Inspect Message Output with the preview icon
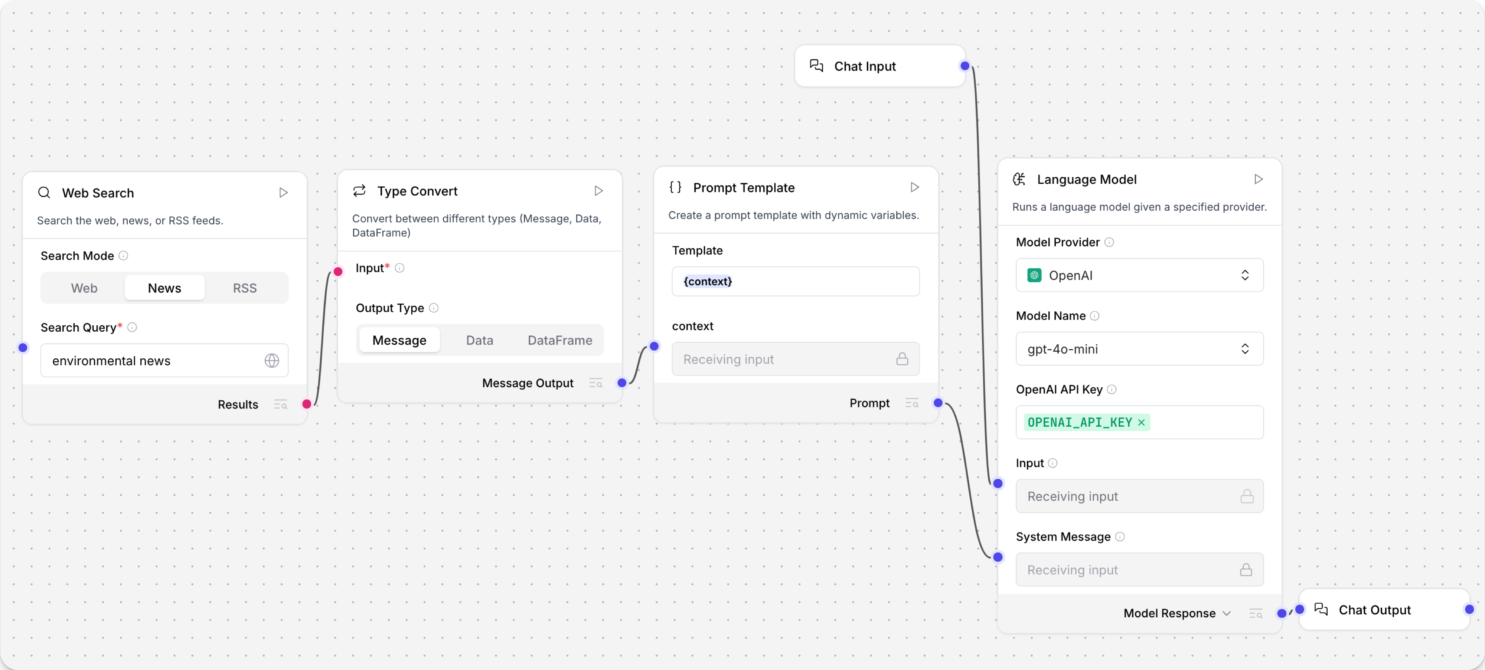 pos(595,383)
